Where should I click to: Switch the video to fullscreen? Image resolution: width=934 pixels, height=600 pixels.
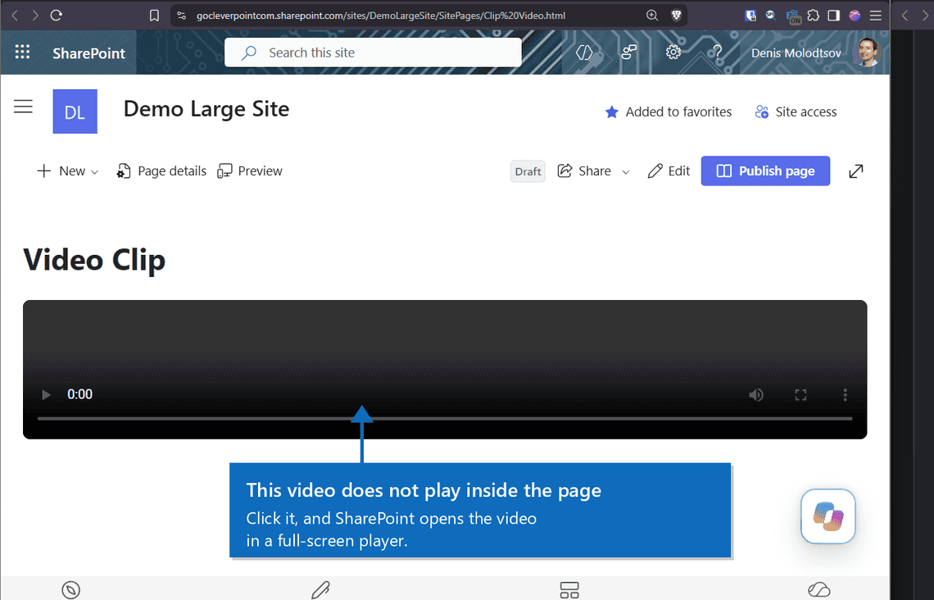coord(800,394)
